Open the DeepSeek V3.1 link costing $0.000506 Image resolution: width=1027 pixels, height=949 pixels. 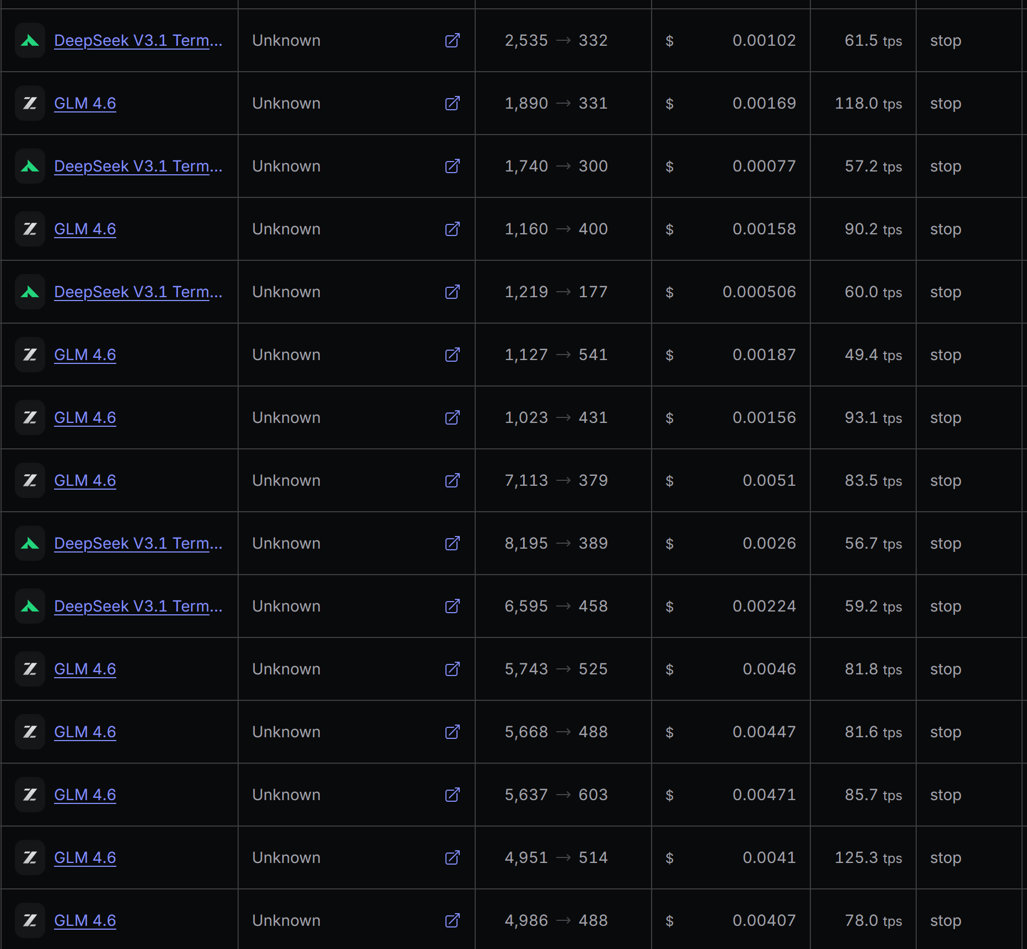[138, 292]
